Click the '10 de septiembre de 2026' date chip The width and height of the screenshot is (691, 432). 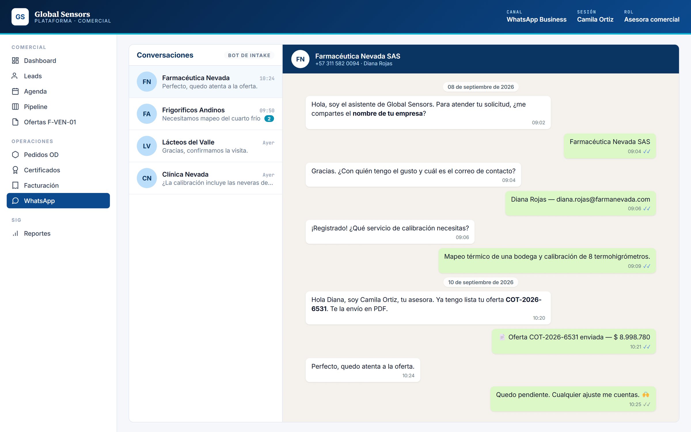coord(481,282)
